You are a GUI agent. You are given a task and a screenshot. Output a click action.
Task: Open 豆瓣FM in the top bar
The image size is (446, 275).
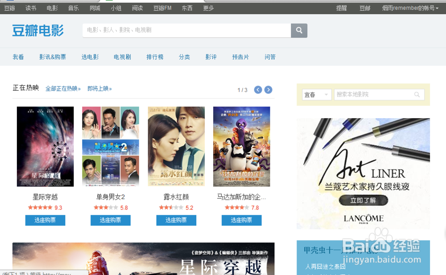162,8
